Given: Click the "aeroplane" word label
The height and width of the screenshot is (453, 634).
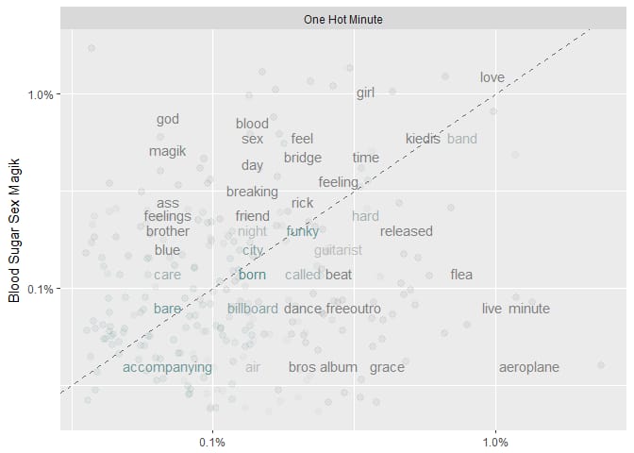Looking at the screenshot, I should click(x=529, y=368).
